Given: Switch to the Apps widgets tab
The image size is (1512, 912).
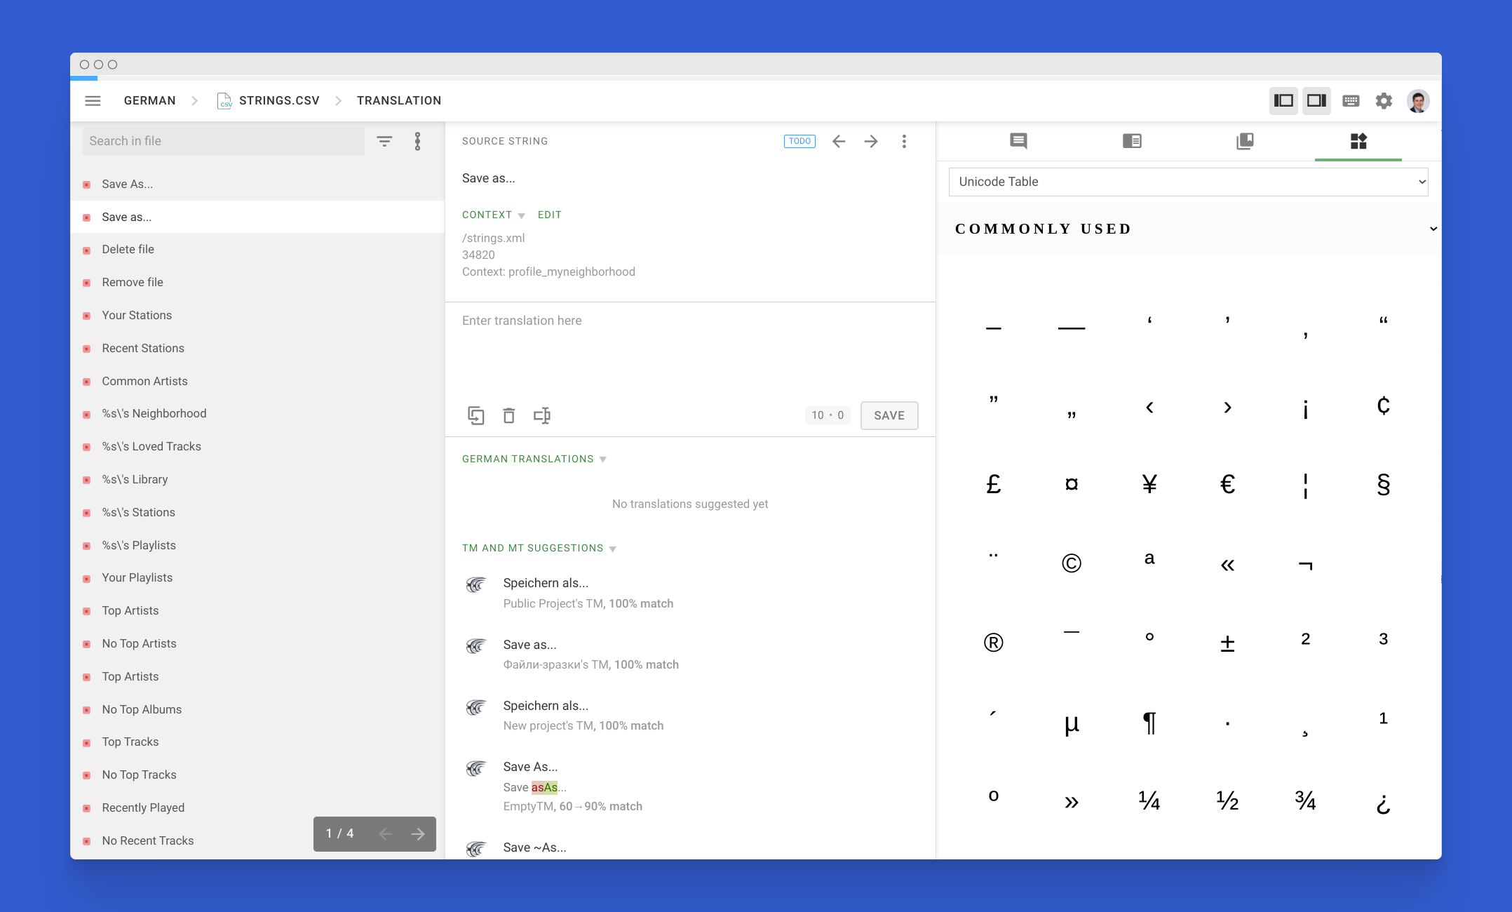Looking at the screenshot, I should [1358, 142].
